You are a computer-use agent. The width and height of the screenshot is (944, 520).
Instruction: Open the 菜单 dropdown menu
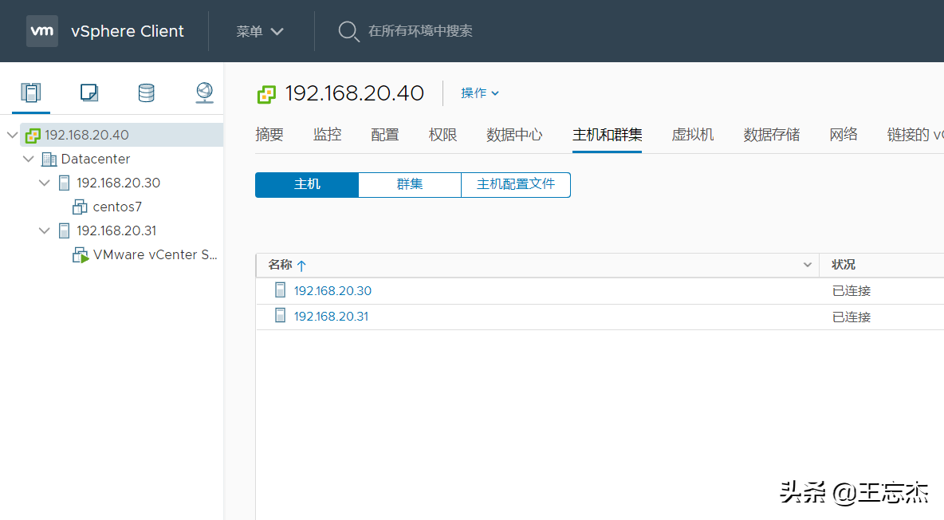tap(259, 31)
